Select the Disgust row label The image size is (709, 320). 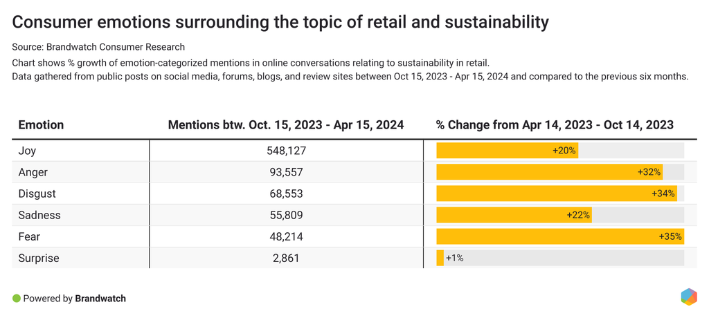click(37, 194)
